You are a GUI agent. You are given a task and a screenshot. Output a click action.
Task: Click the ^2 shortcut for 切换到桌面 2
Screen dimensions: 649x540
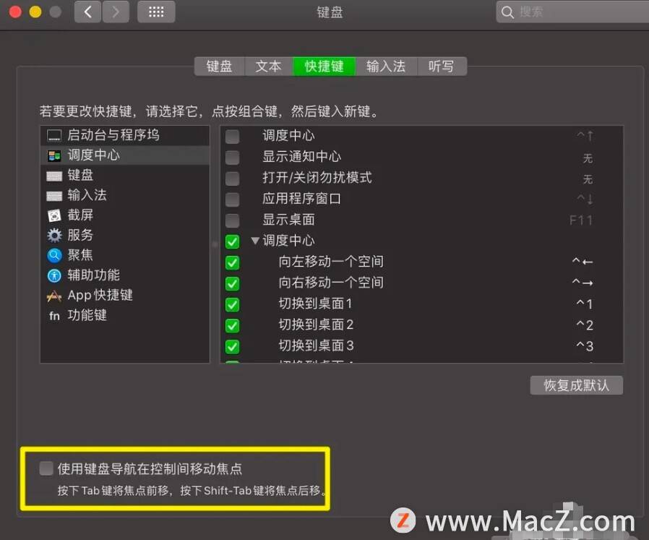585,325
